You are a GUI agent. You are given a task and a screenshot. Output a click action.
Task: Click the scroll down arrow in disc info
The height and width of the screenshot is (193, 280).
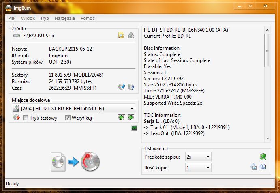267,139
